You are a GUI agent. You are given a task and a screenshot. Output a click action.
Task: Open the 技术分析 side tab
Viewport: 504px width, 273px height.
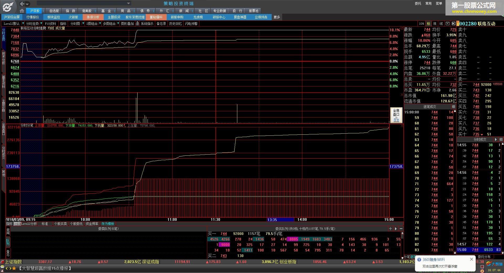click(x=3, y=58)
